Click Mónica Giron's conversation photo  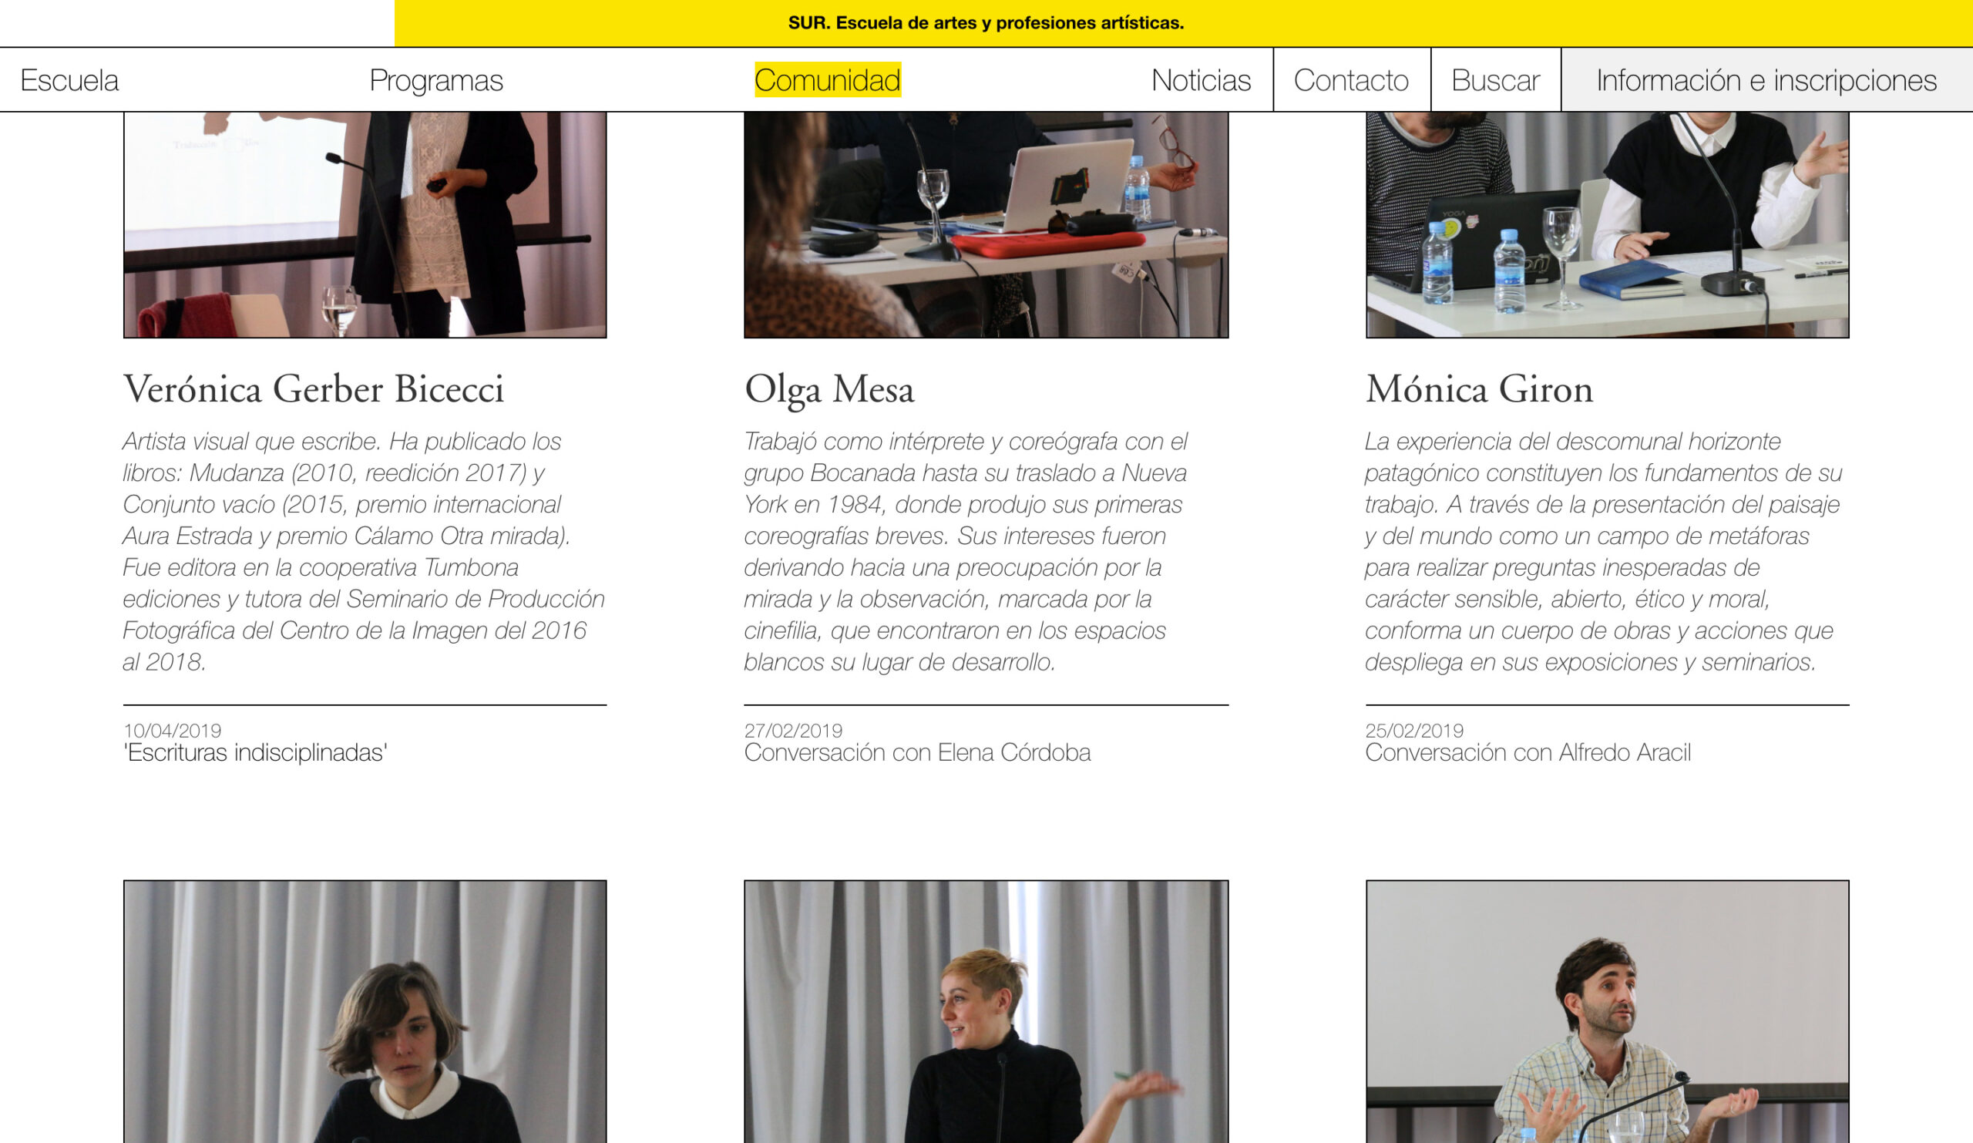tap(1608, 225)
